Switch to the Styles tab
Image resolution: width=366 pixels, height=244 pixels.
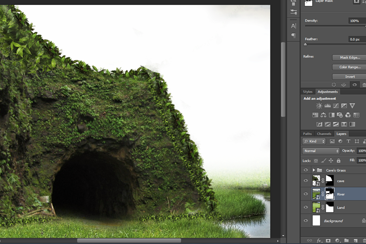tap(308, 92)
